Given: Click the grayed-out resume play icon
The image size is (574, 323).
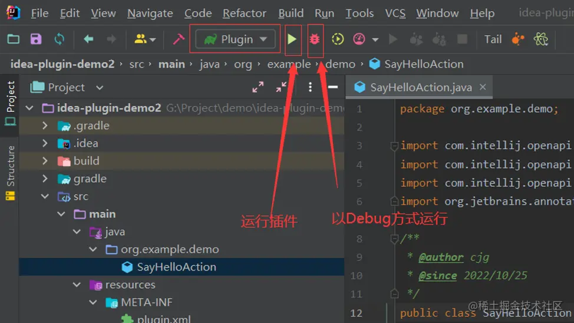Looking at the screenshot, I should click(393, 39).
